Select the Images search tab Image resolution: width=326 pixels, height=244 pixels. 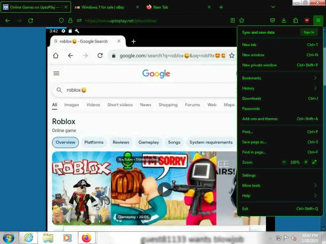[x=72, y=105]
